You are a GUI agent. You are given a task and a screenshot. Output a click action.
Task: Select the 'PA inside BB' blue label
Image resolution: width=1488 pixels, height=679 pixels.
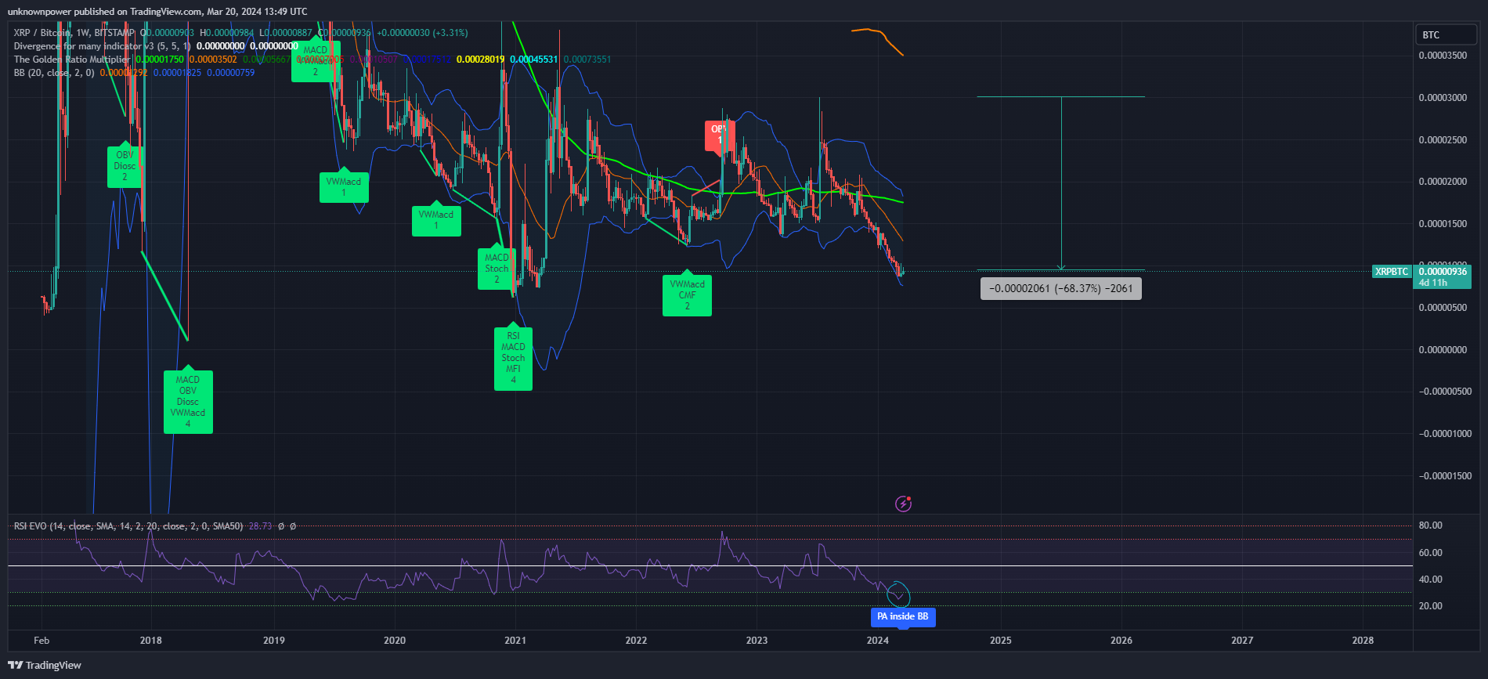point(903,617)
